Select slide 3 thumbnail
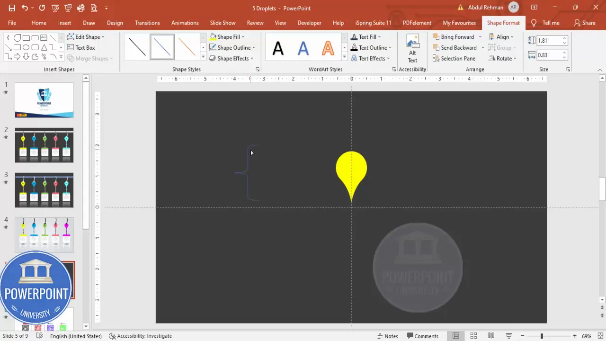 coord(44,190)
